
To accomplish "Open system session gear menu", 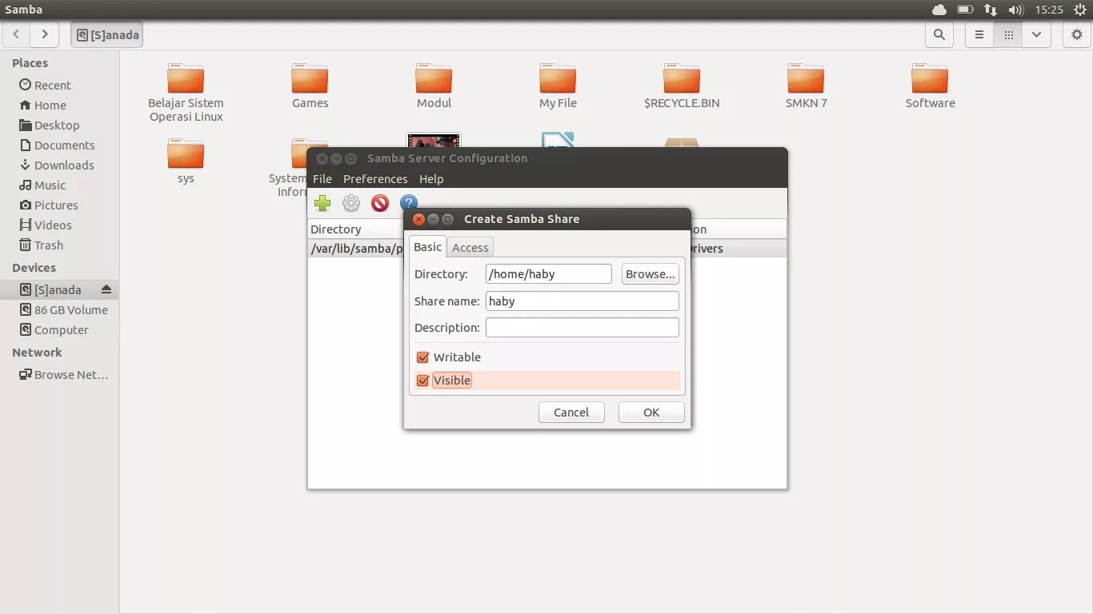I will point(1080,10).
